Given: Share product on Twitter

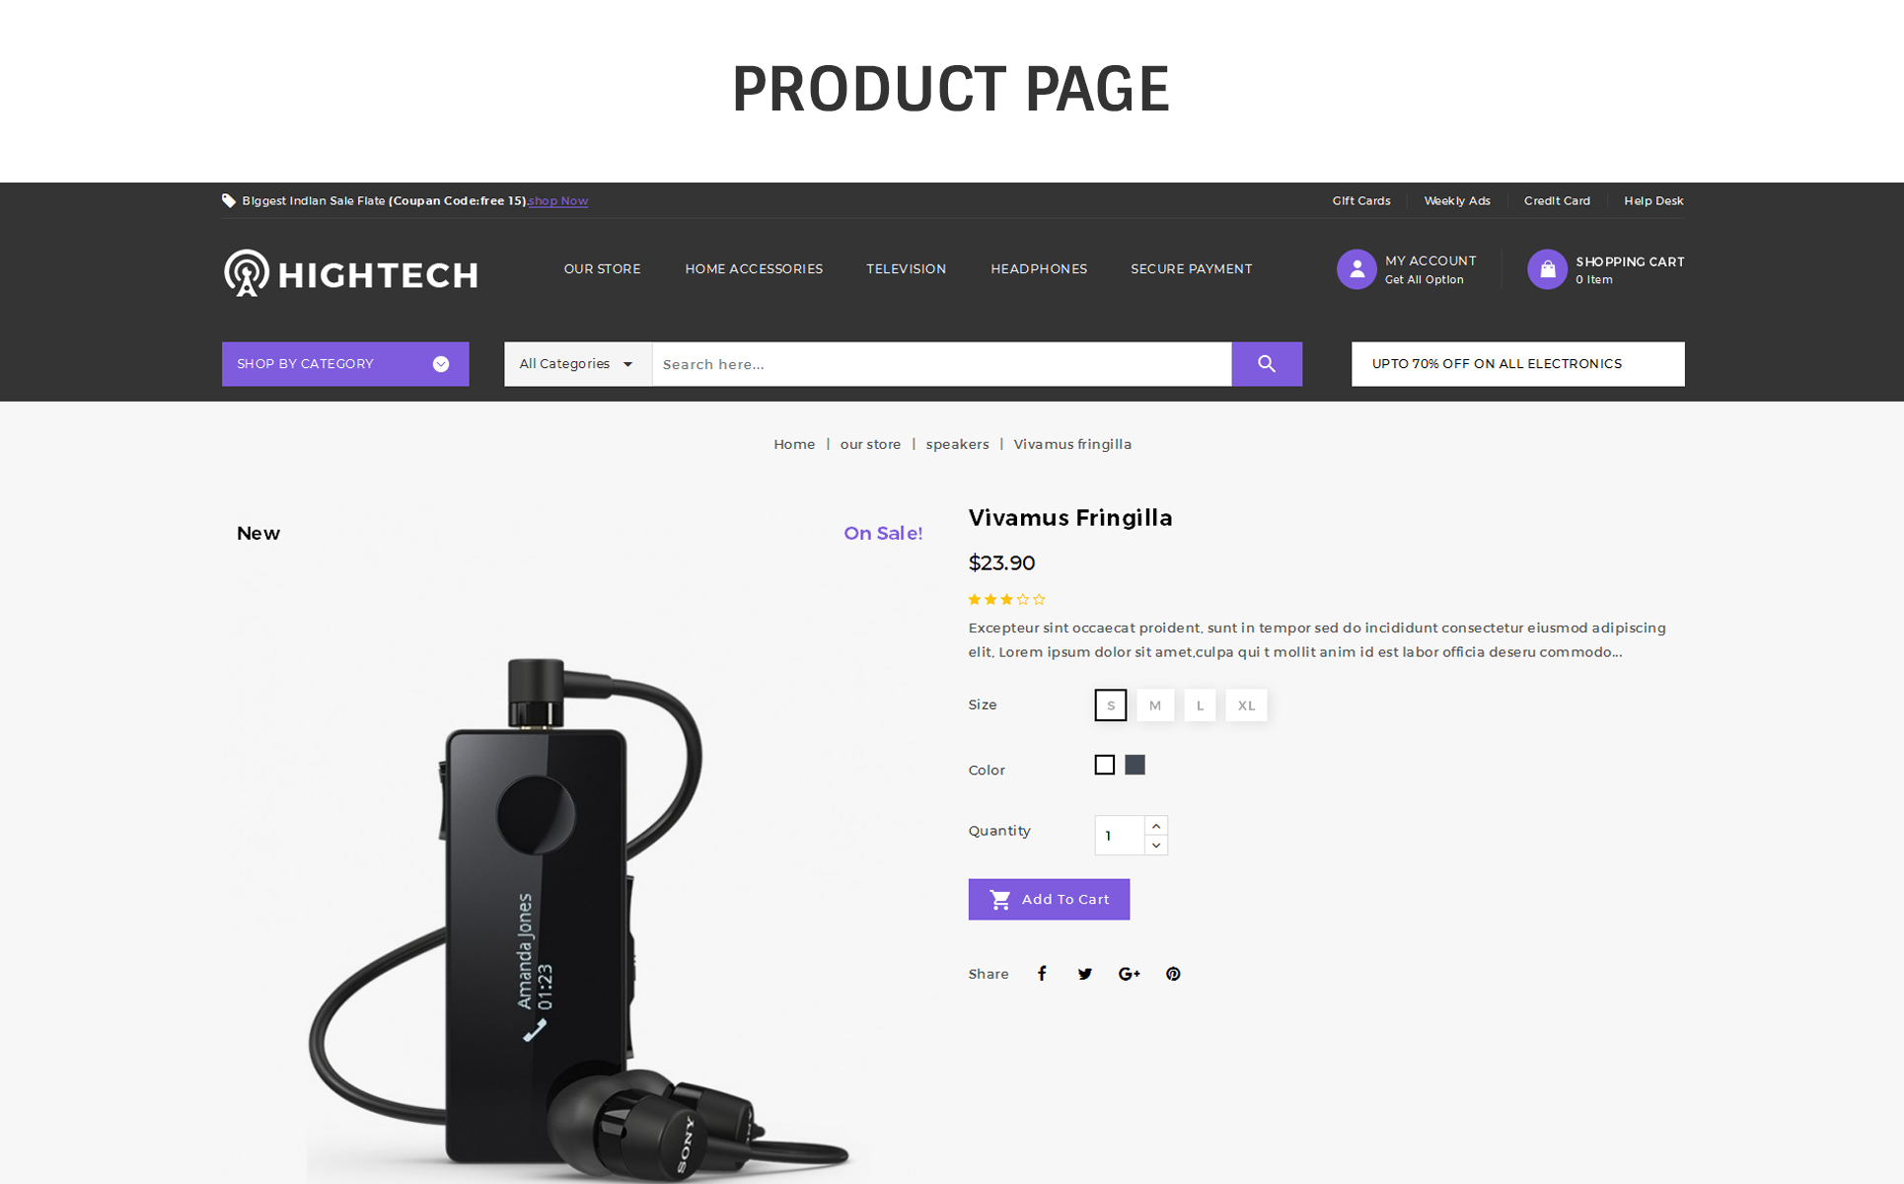Looking at the screenshot, I should click(x=1085, y=974).
